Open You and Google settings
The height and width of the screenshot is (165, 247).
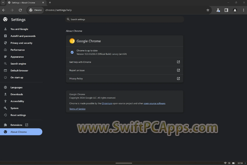[19, 29]
